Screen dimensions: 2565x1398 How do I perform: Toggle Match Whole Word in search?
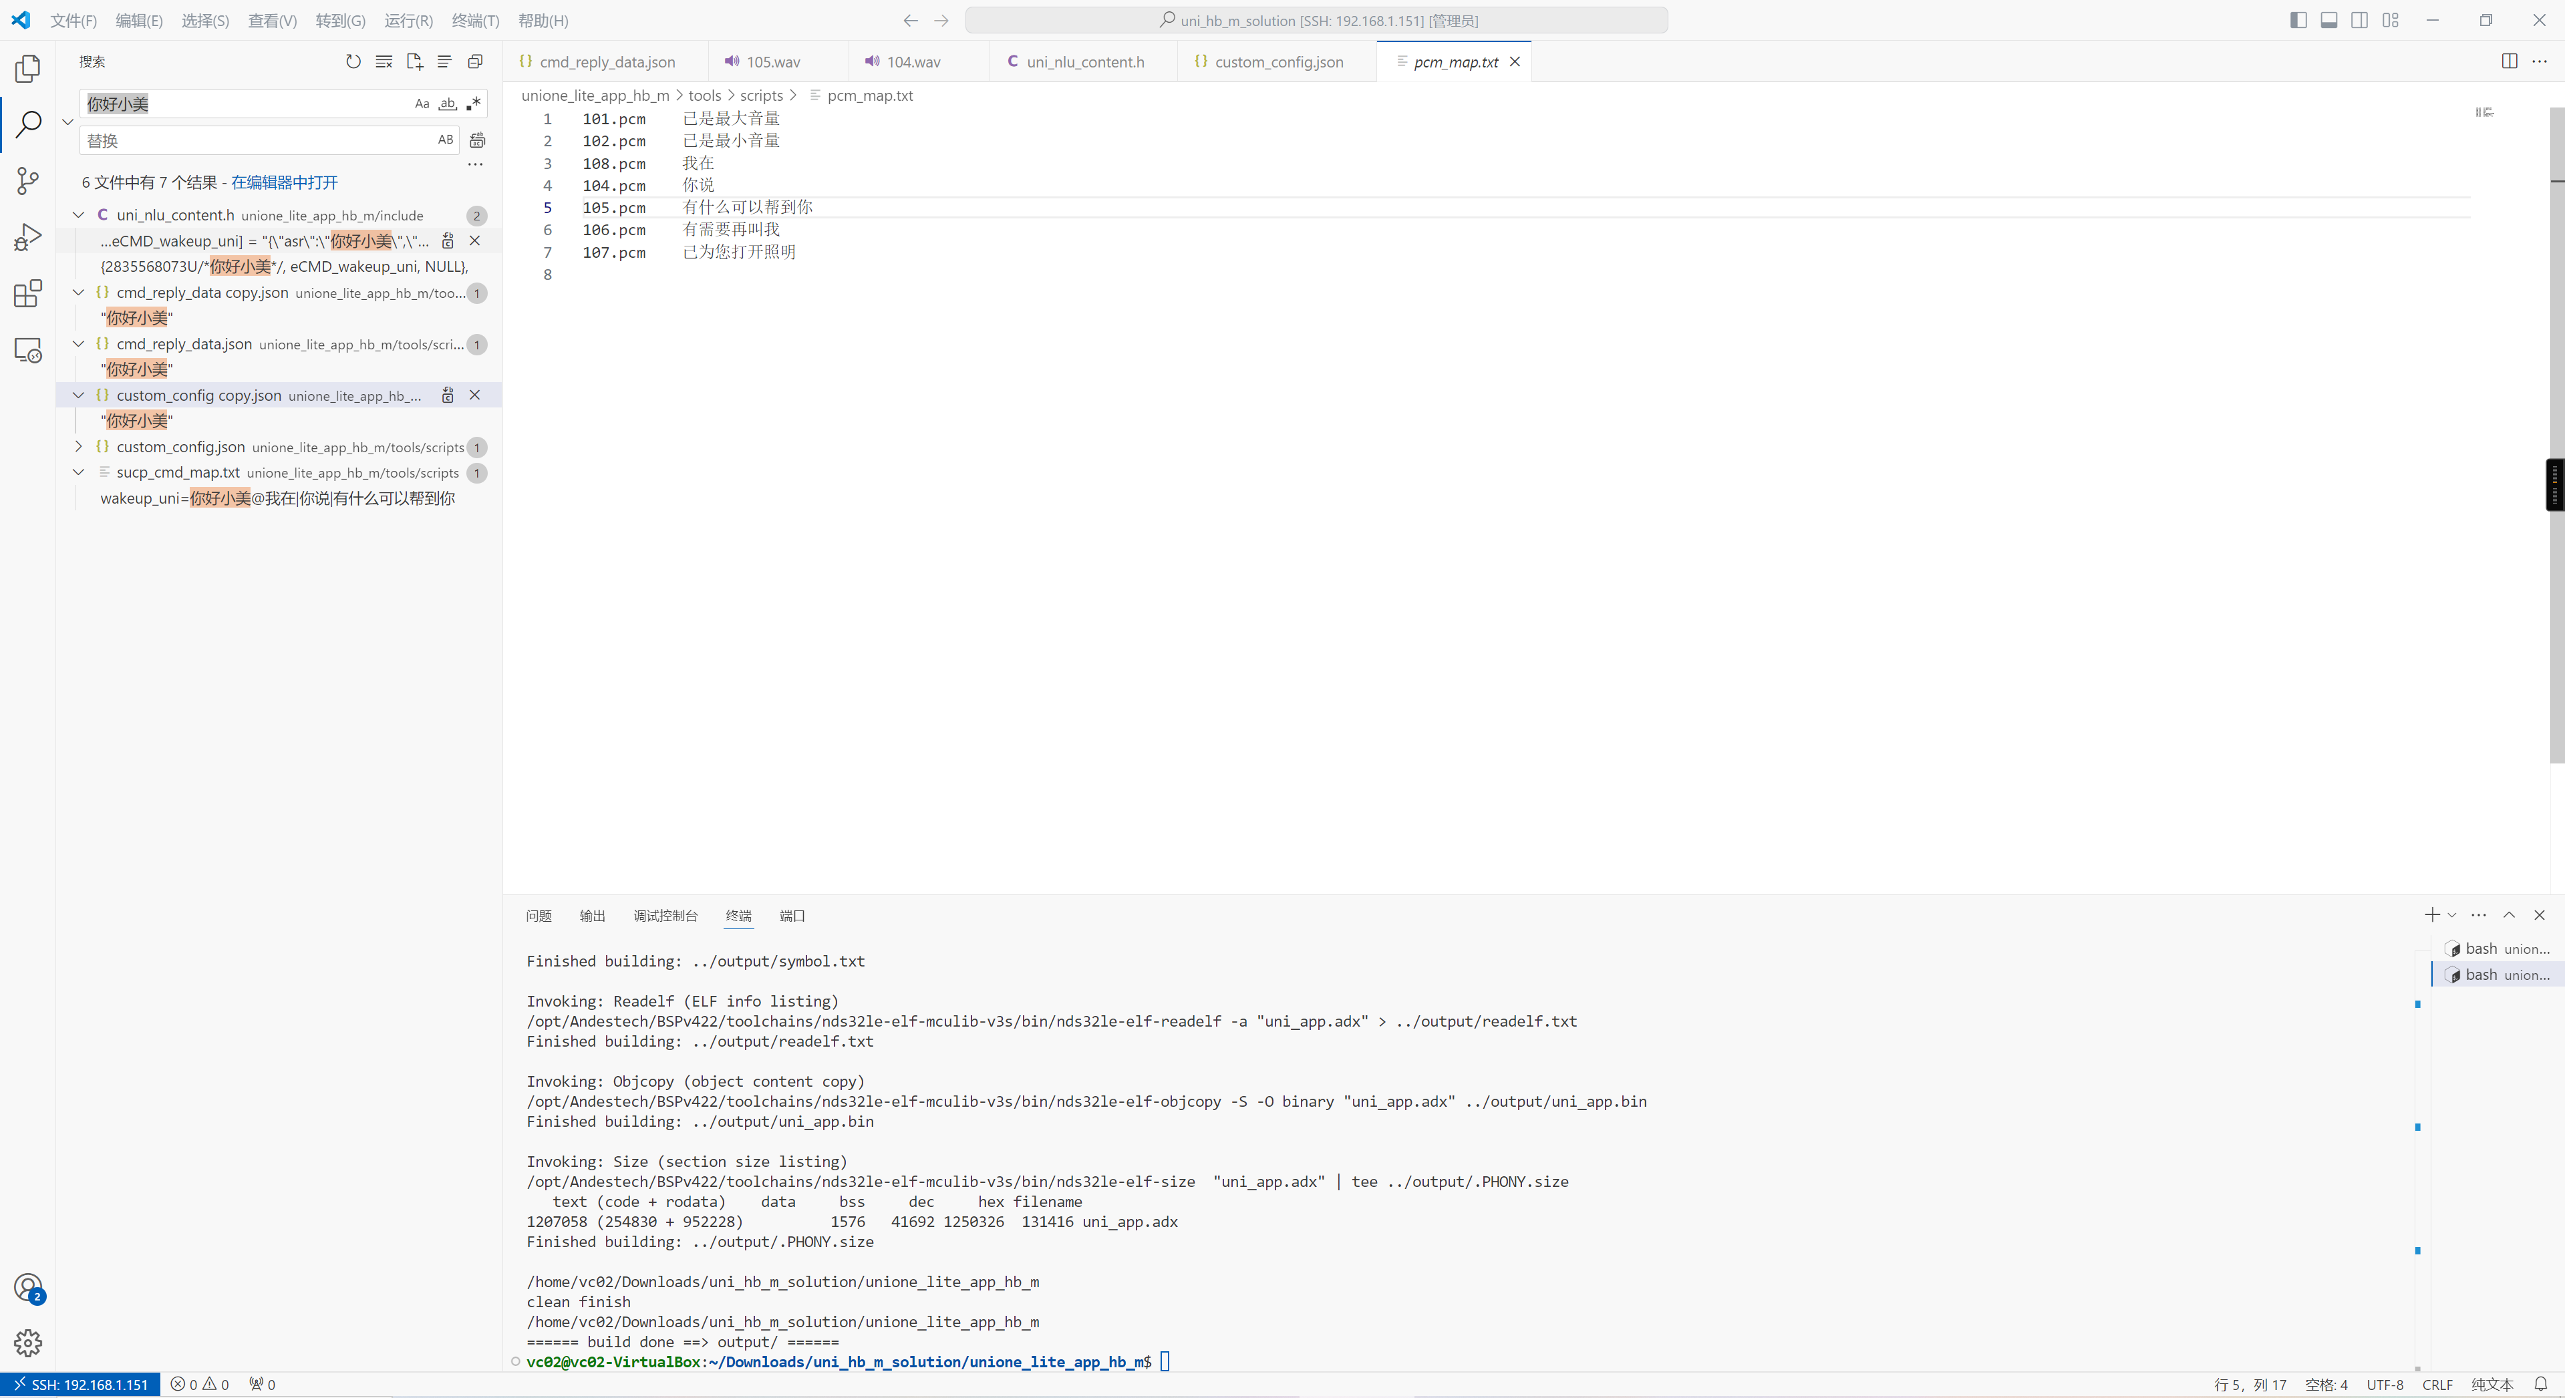click(448, 104)
